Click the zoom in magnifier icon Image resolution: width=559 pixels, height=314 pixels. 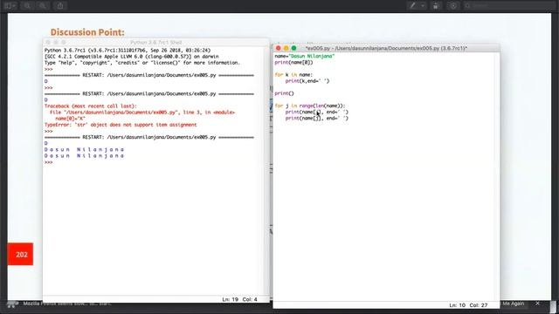click(x=43, y=6)
